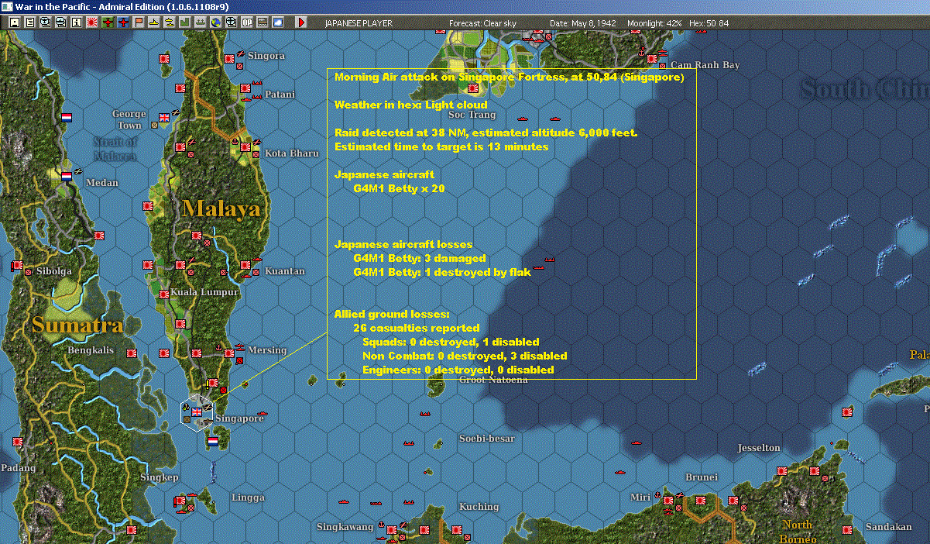
Task: Click the 'Patani' map label
Action: point(280,95)
